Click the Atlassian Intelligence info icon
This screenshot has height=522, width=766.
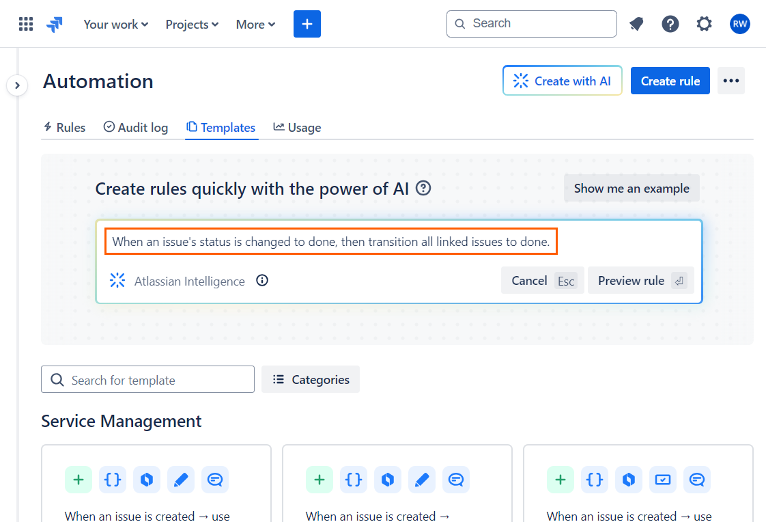(261, 280)
